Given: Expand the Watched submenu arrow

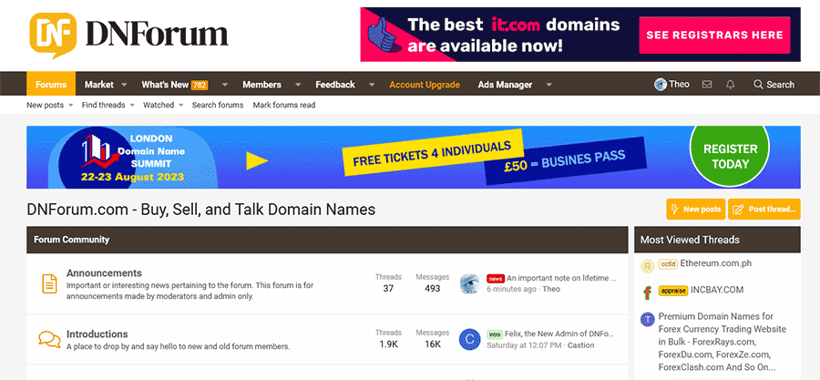Looking at the screenshot, I should click(x=181, y=105).
